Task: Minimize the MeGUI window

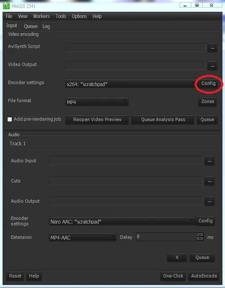Action: (185, 5)
